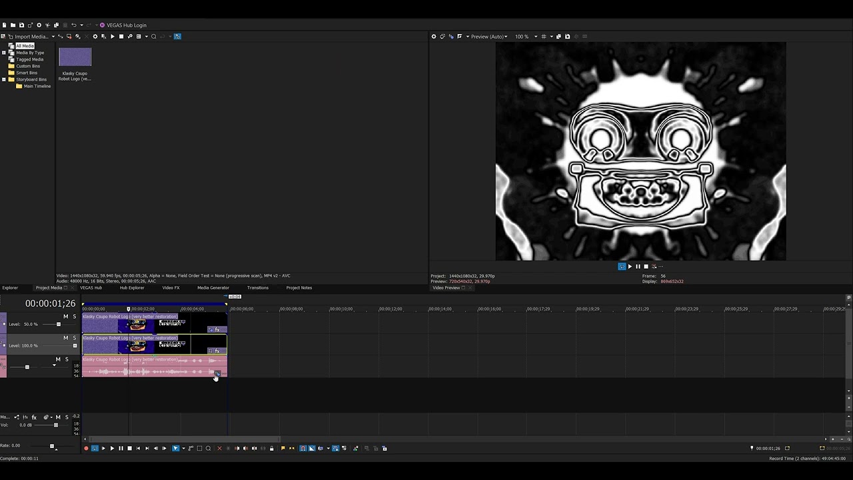Open the Video FX tab
The image size is (853, 480).
[171, 288]
